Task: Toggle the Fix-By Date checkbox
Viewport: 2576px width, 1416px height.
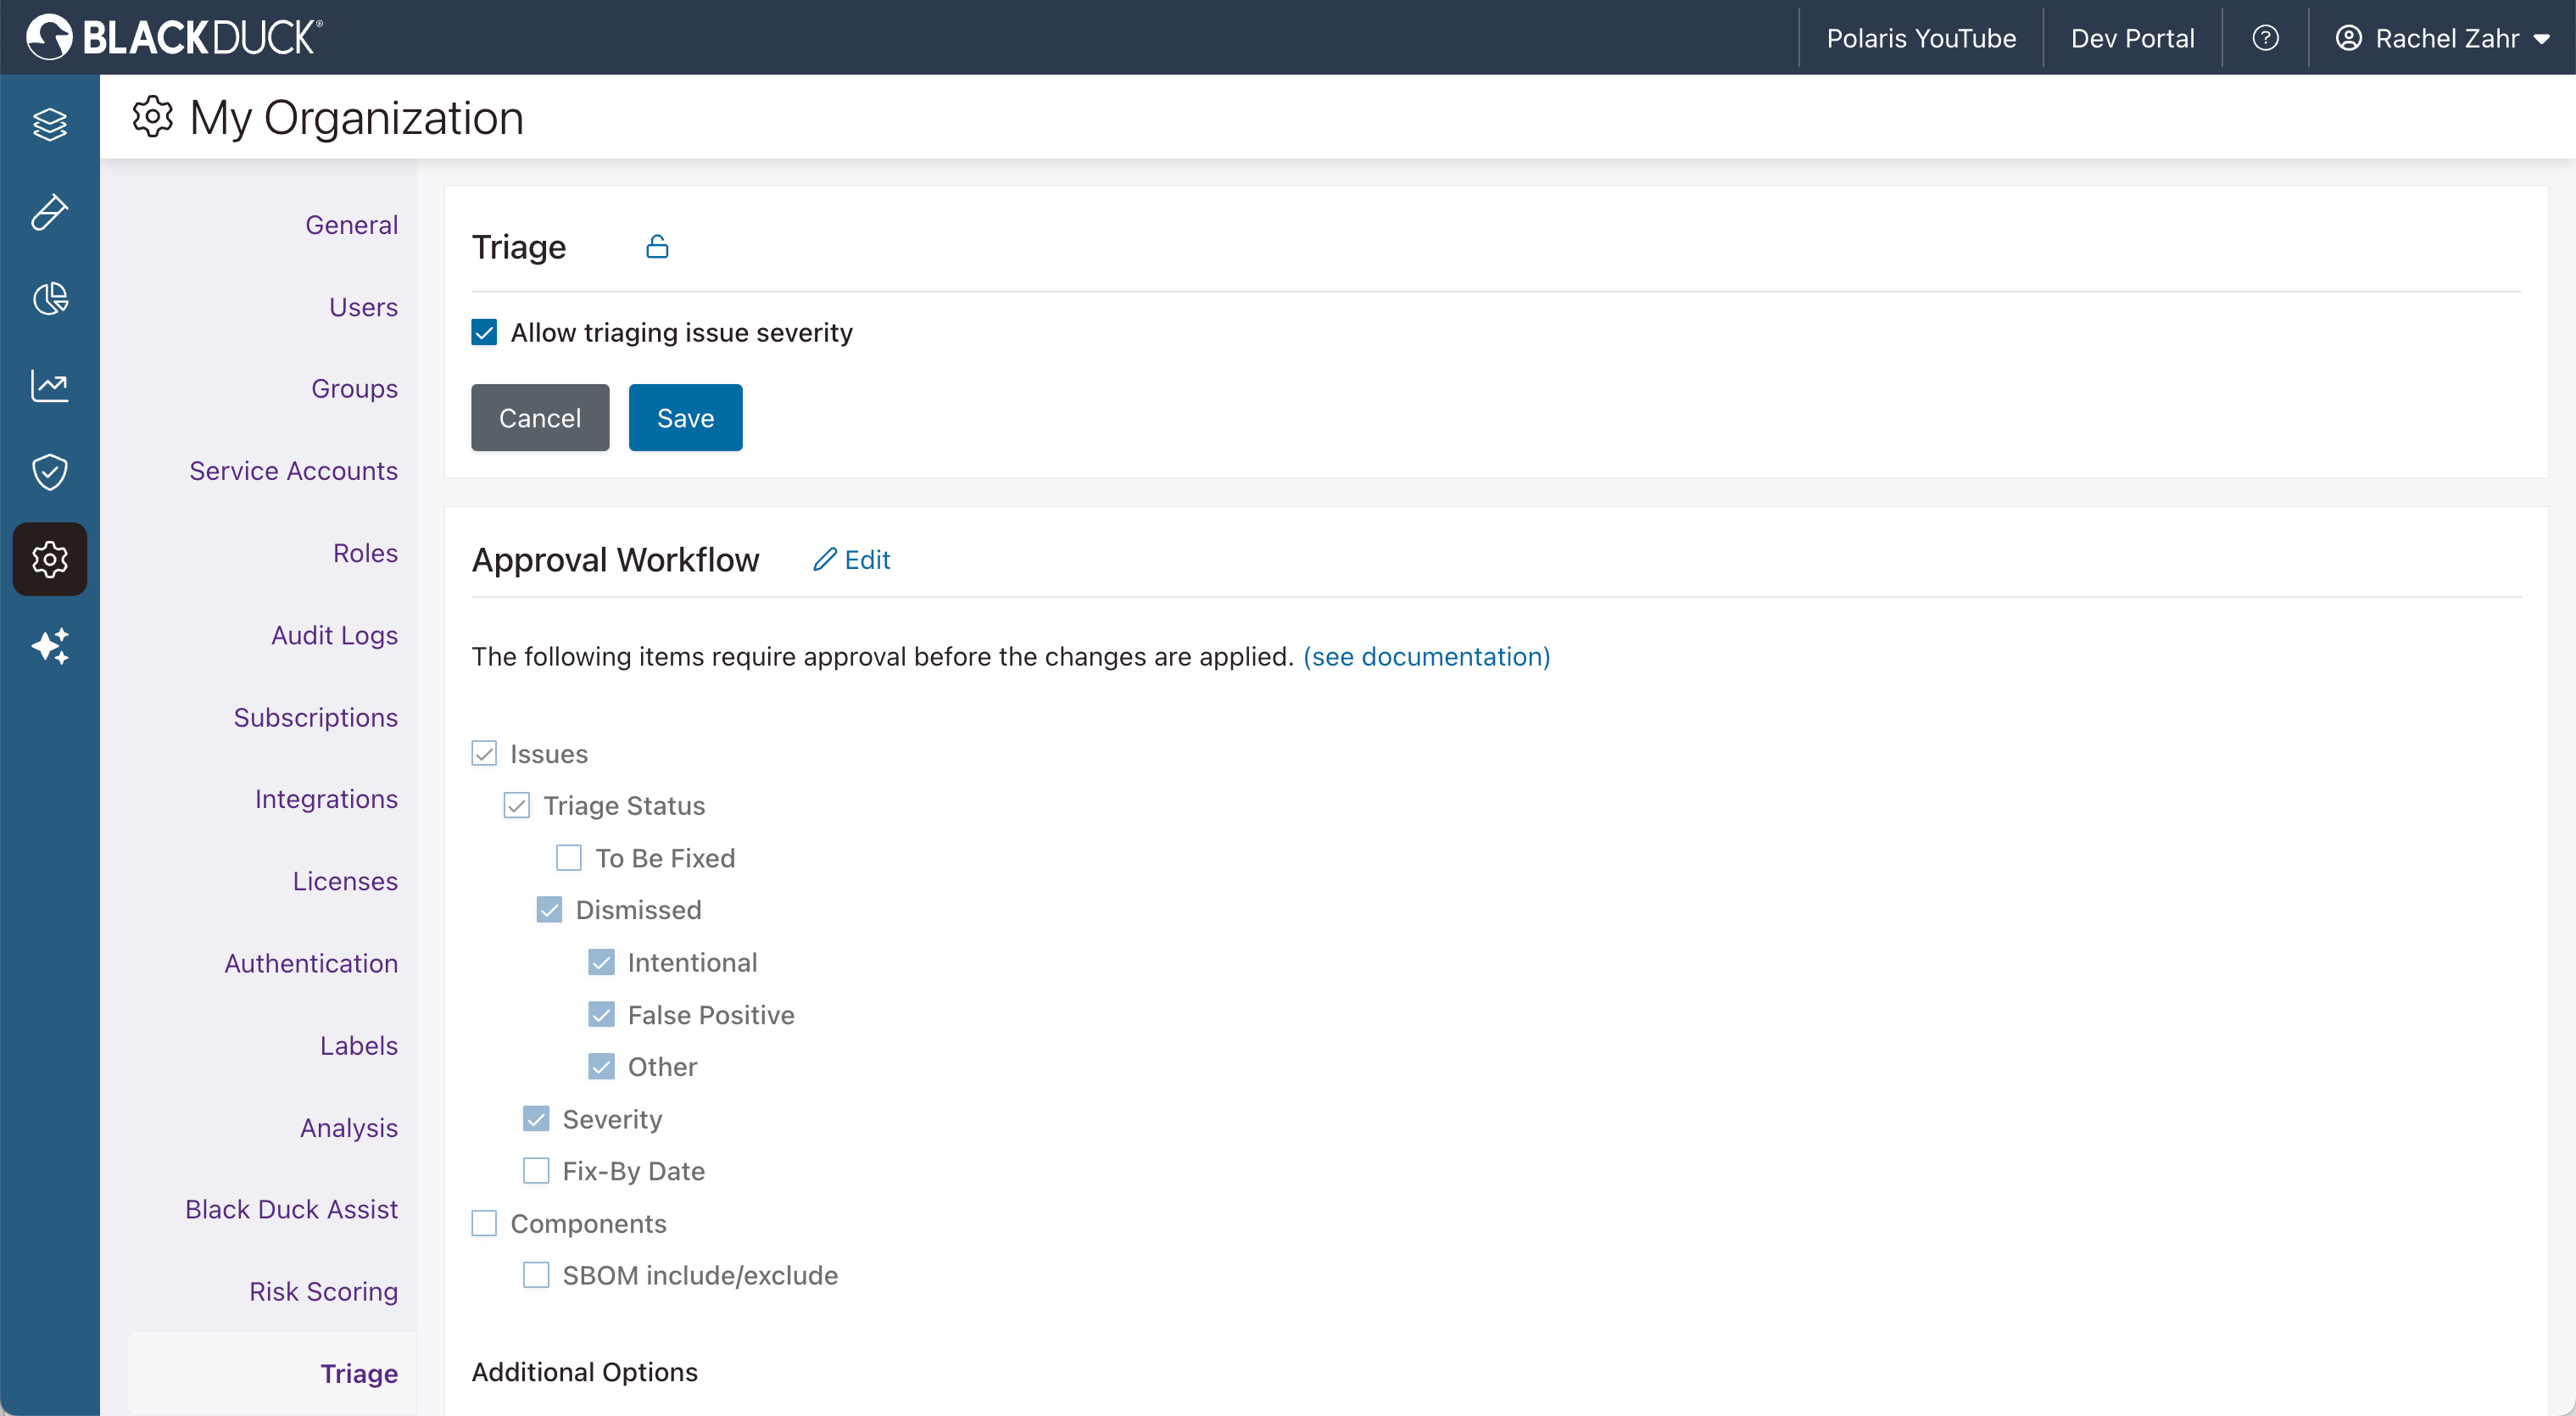Action: [536, 1171]
